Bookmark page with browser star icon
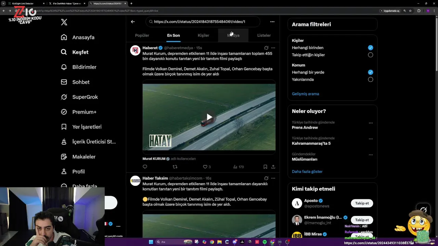 point(410,11)
